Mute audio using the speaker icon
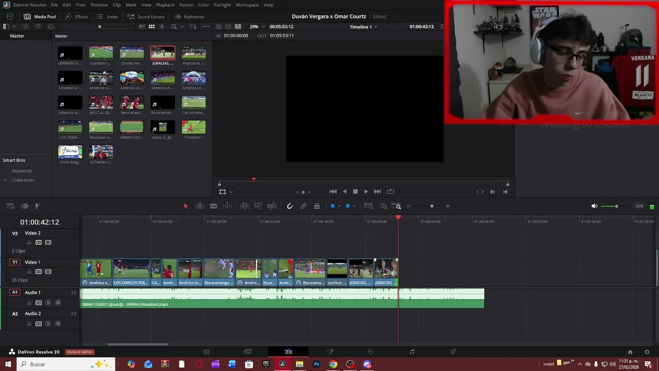This screenshot has height=371, width=659. point(594,206)
